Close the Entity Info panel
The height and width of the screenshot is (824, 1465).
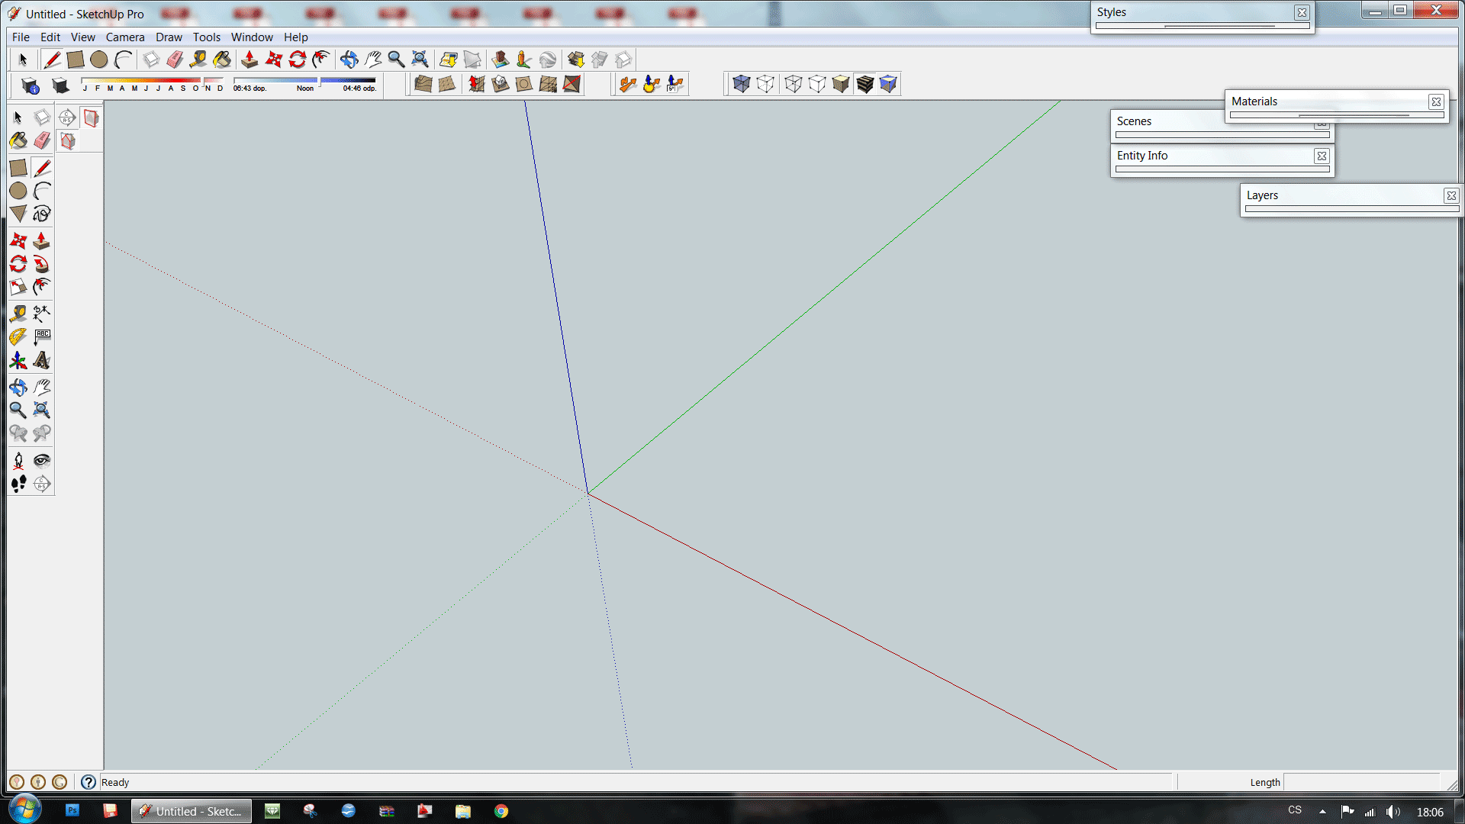coord(1322,156)
